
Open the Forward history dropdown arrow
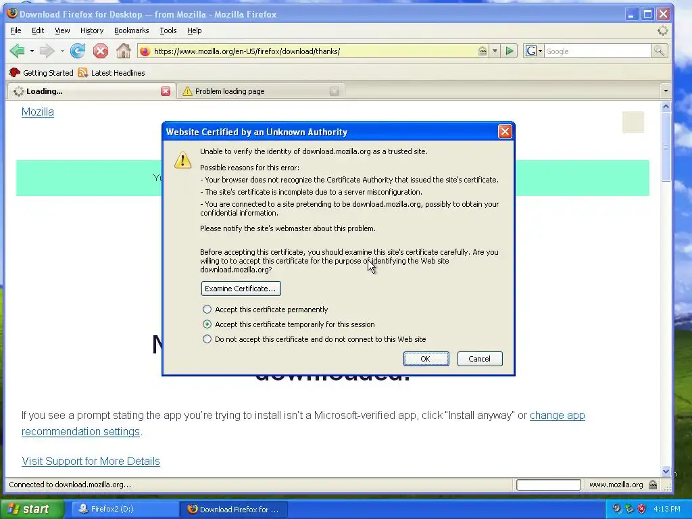[x=62, y=51]
